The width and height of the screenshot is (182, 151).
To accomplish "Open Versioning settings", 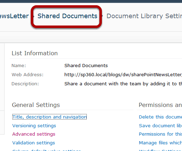I will tap(34, 125).
